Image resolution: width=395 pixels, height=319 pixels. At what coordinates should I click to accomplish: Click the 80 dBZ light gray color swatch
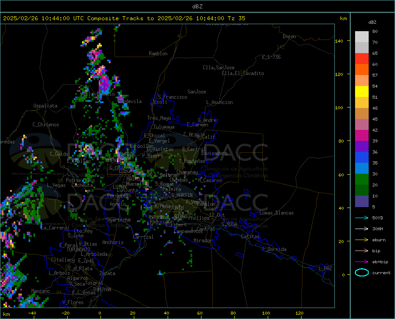click(362, 37)
